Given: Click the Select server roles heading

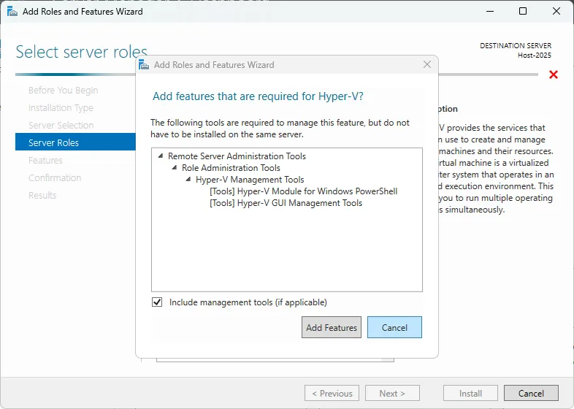Looking at the screenshot, I should (x=82, y=52).
